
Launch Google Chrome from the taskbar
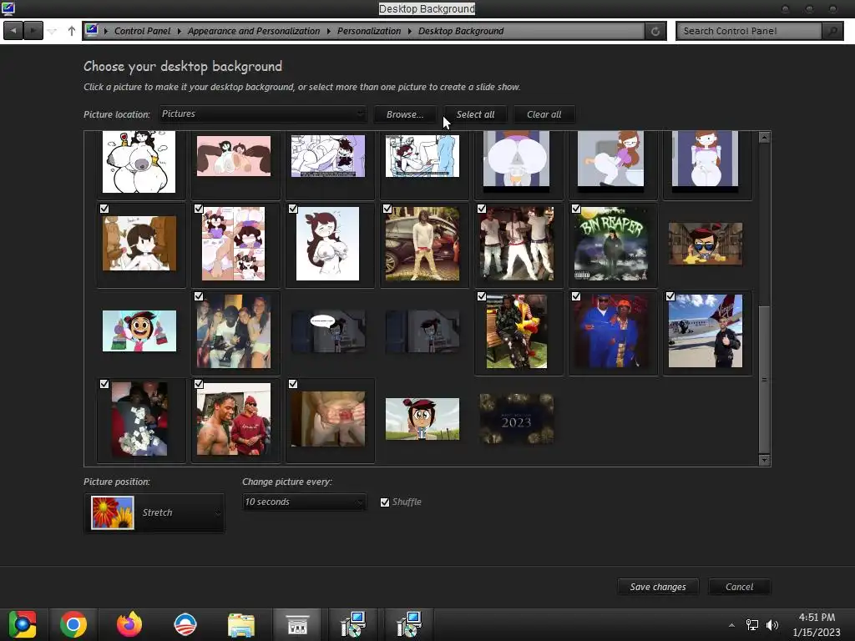click(x=73, y=624)
